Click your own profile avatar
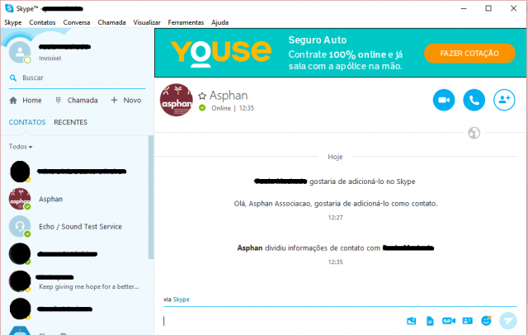 pos(20,52)
